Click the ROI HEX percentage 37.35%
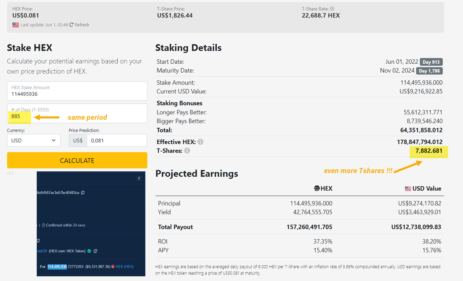463x281 pixels. click(323, 241)
